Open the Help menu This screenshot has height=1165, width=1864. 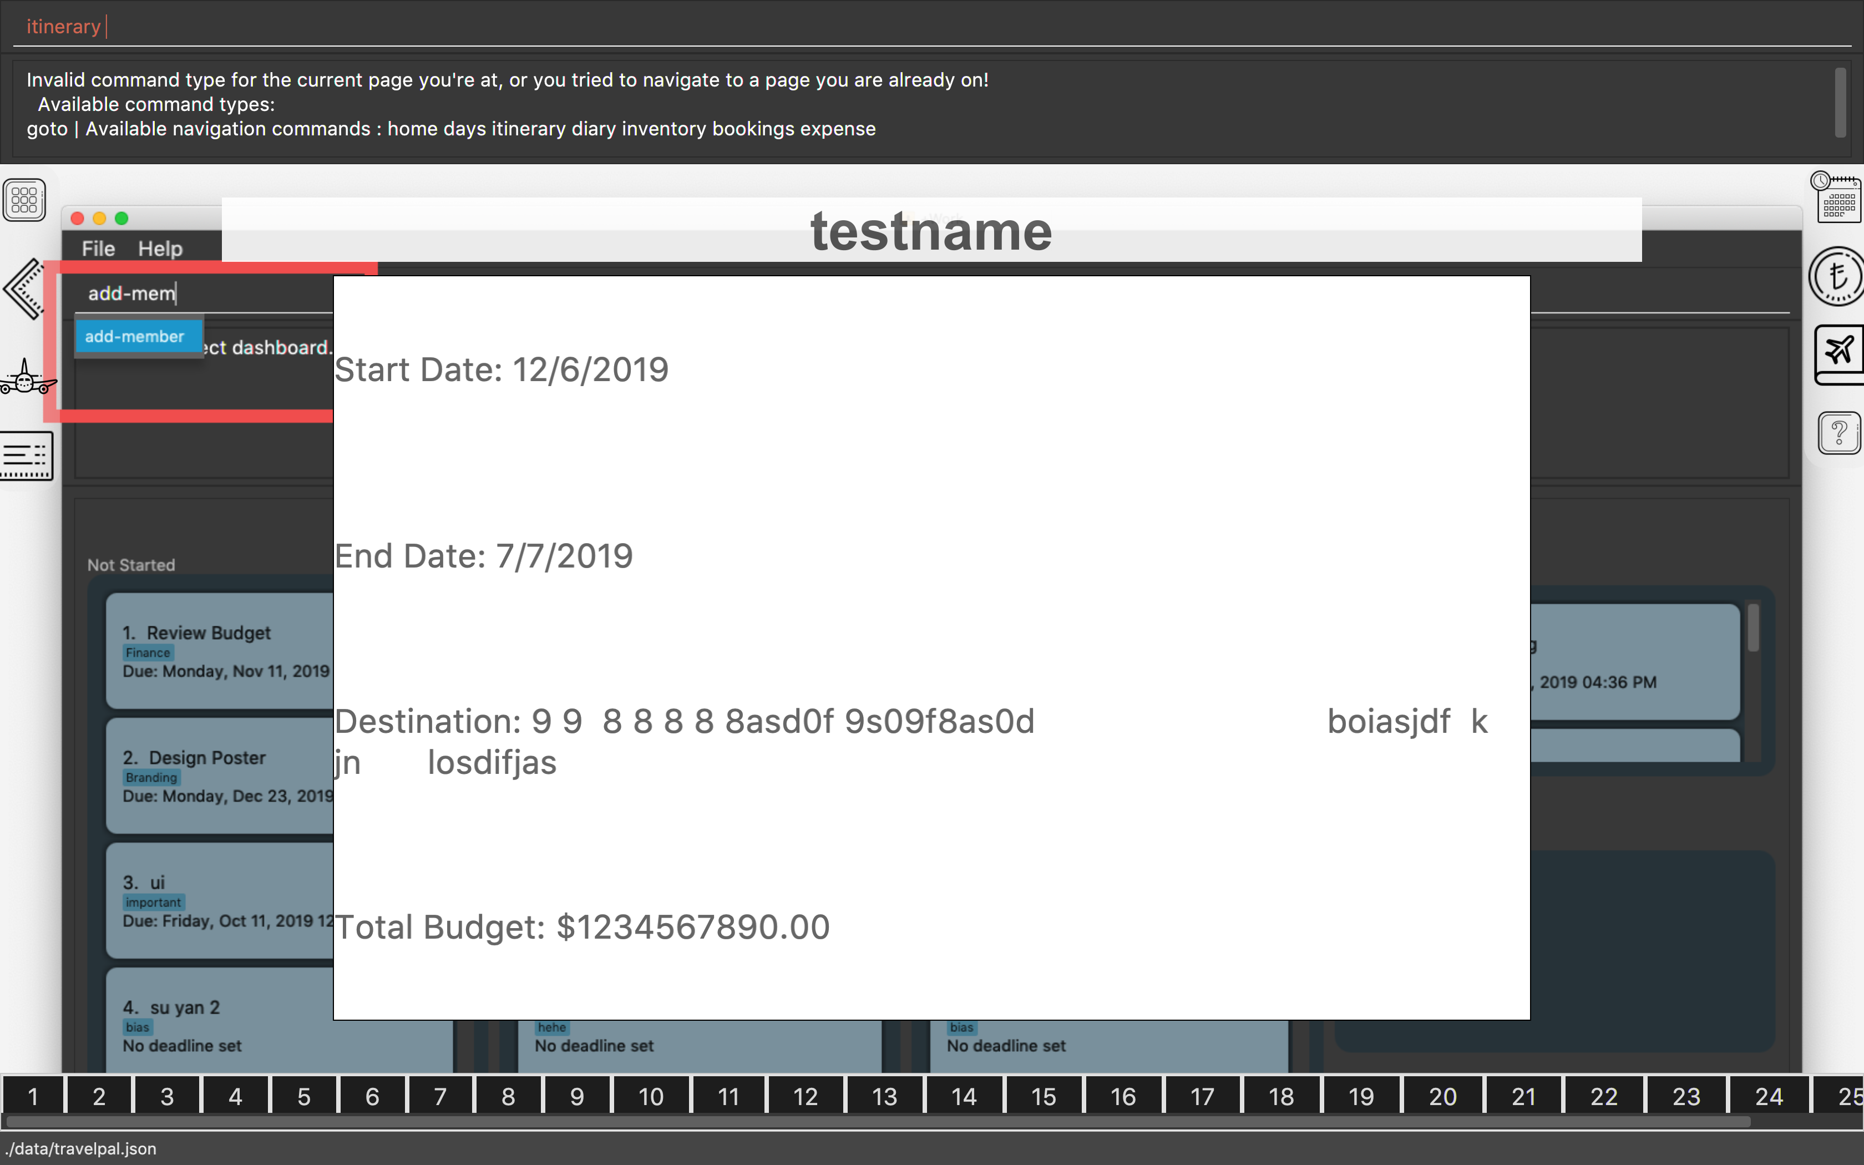coord(160,249)
